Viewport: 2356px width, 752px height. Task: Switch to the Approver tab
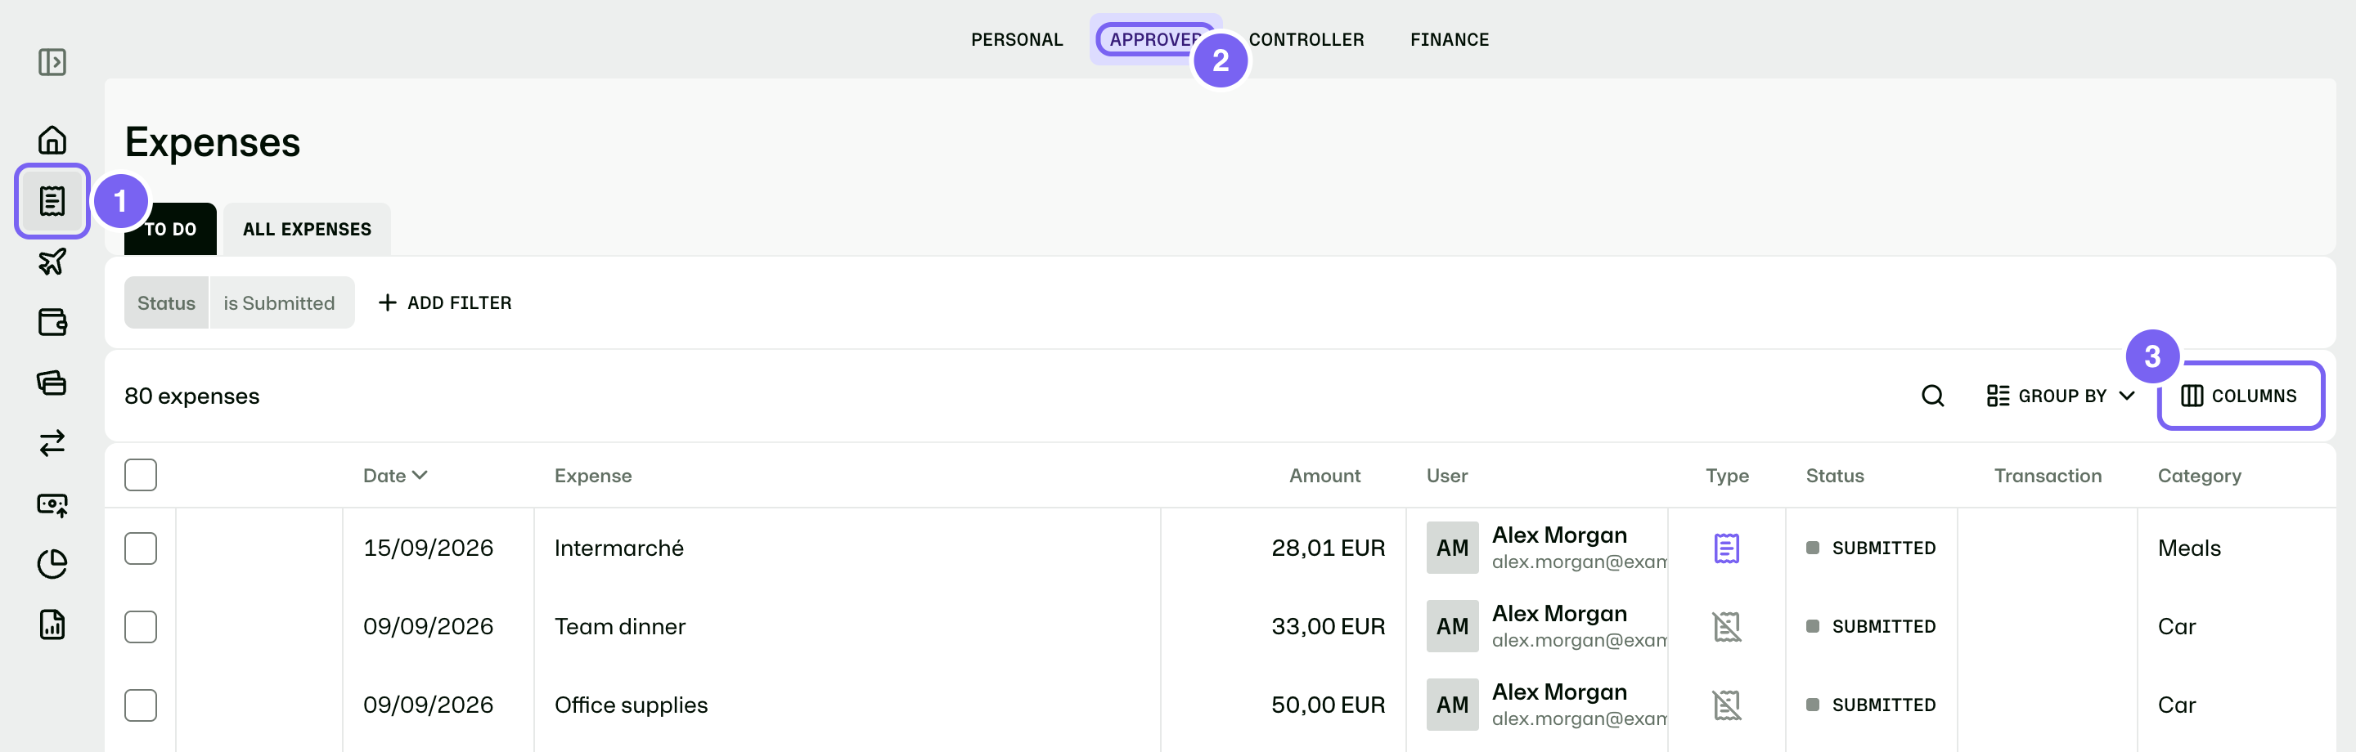(1155, 39)
